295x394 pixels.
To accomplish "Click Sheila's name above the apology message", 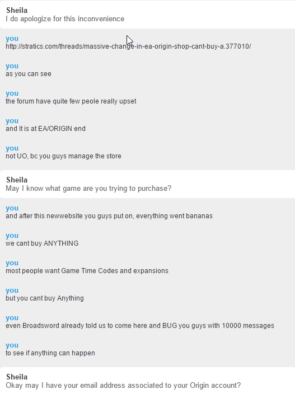I will pyautogui.click(x=17, y=10).
